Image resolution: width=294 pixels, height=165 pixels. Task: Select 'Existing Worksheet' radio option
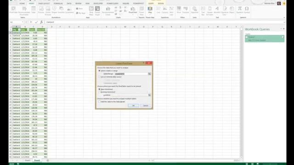click(99, 92)
